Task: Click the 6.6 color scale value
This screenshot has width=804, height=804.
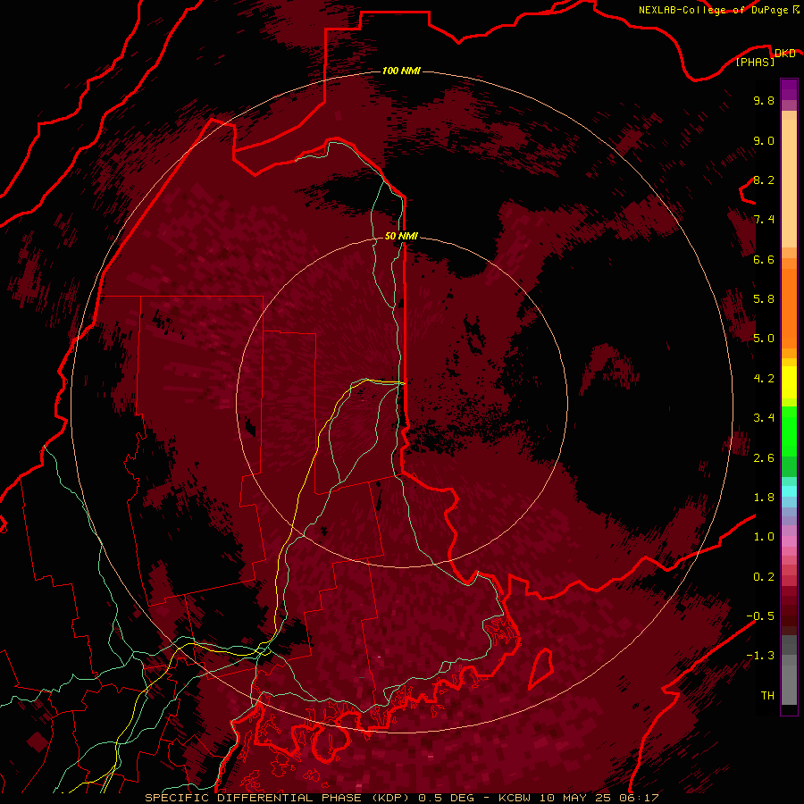Action: pyautogui.click(x=764, y=259)
